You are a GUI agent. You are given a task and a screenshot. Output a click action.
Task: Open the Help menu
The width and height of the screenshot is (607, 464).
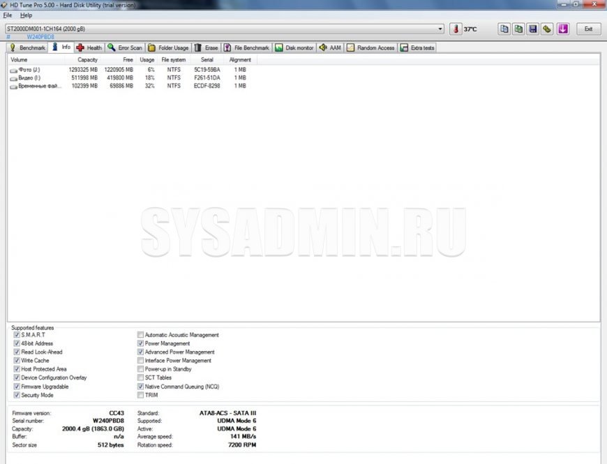26,15
